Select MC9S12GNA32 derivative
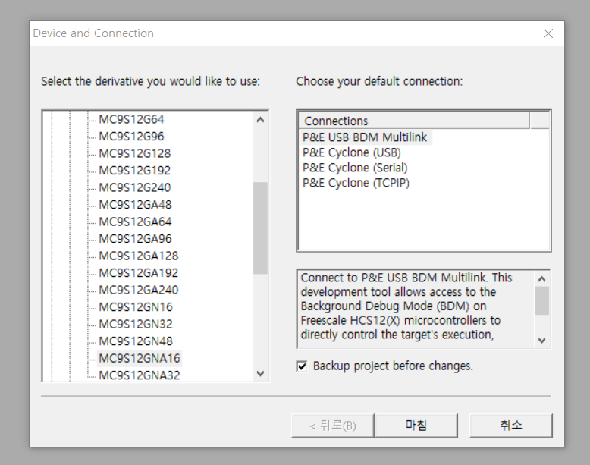 pyautogui.click(x=140, y=375)
